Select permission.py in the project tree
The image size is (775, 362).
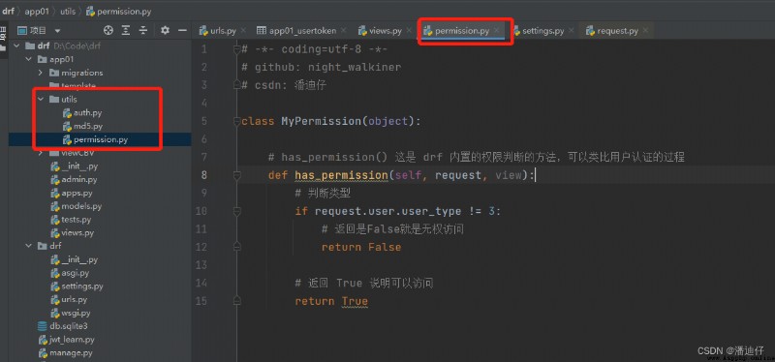(x=95, y=139)
